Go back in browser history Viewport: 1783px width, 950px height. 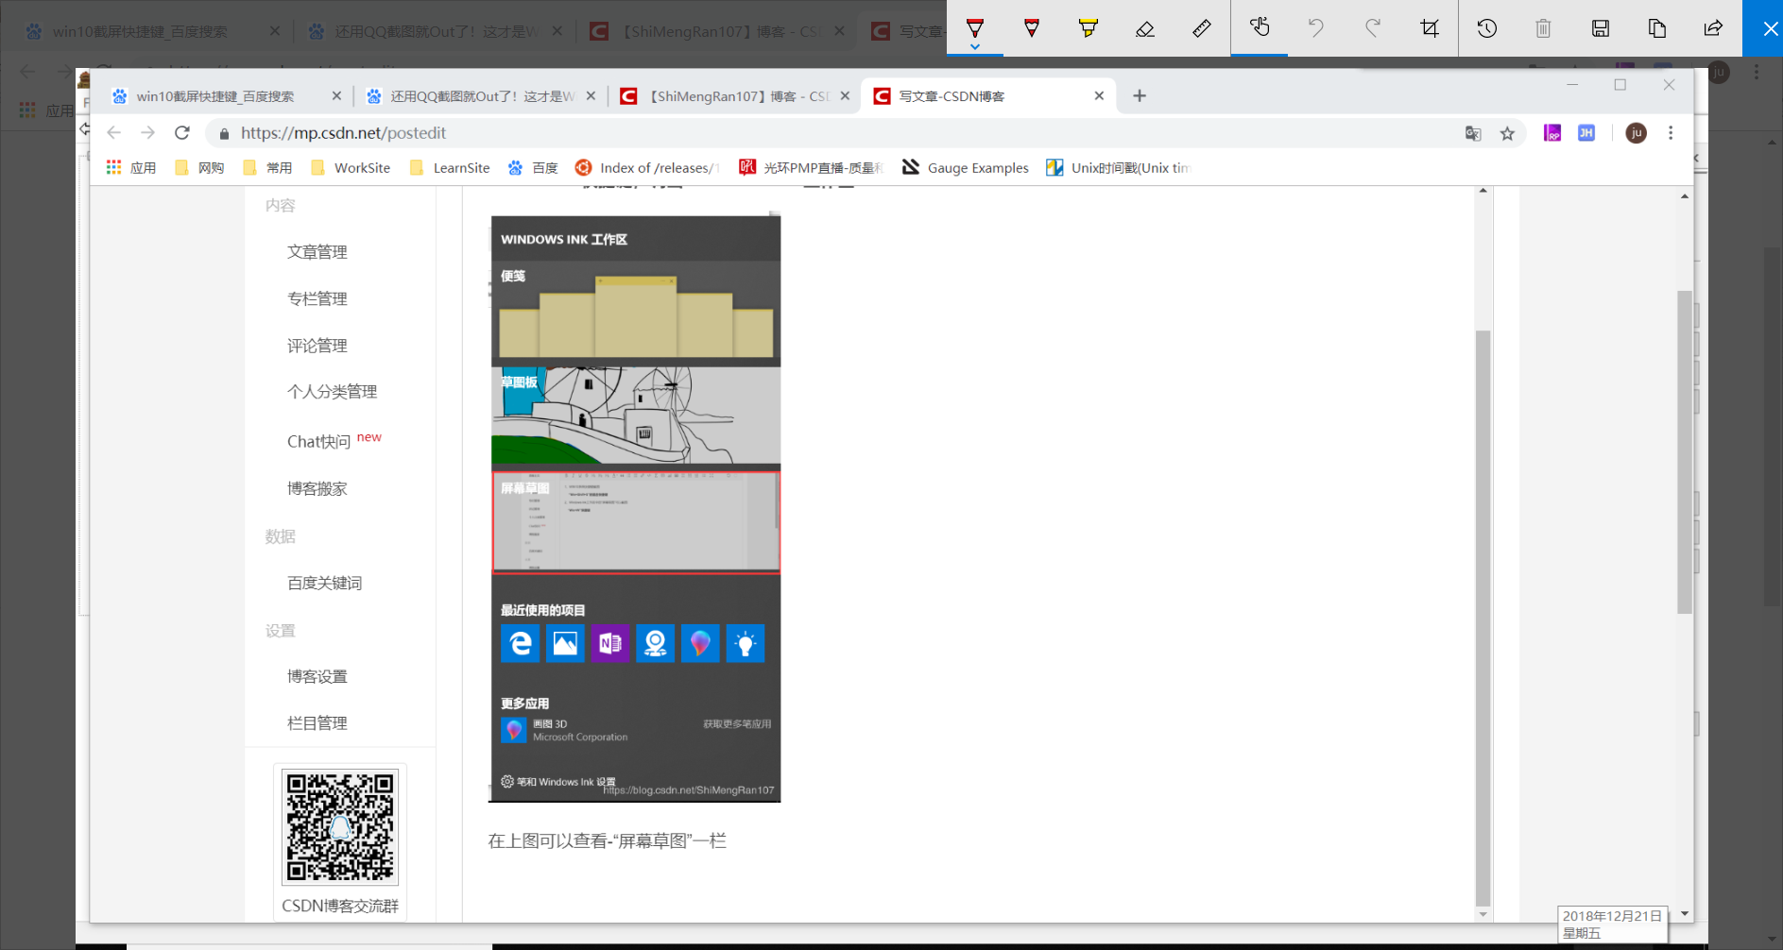[x=114, y=133]
